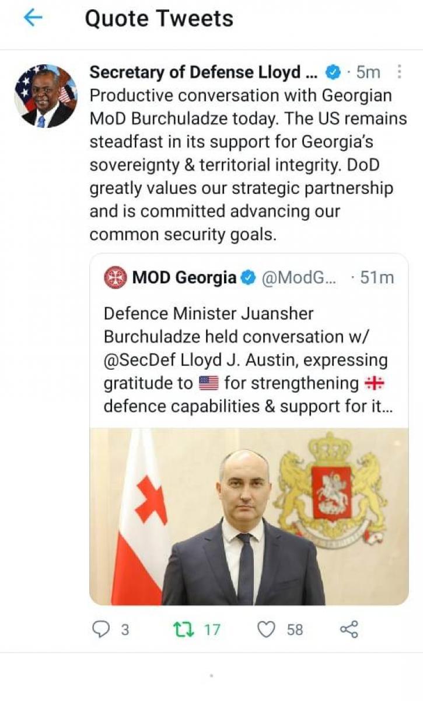Tap MOD Georgia verified badge
Image resolution: width=423 pixels, height=701 pixels.
pos(249,278)
